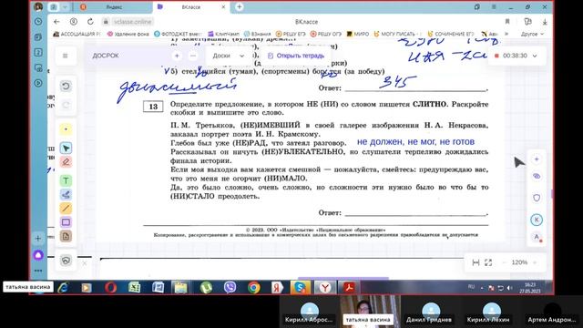The height and width of the screenshot is (328, 583).
Task: Open the ФОТОДЖЕТ bookmark
Action: tap(178, 34)
